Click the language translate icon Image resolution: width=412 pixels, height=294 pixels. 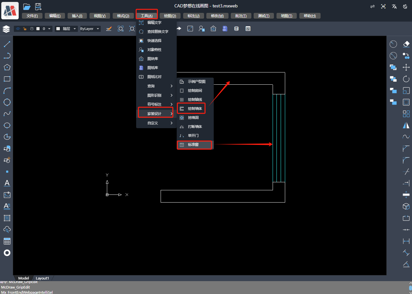coord(394,6)
